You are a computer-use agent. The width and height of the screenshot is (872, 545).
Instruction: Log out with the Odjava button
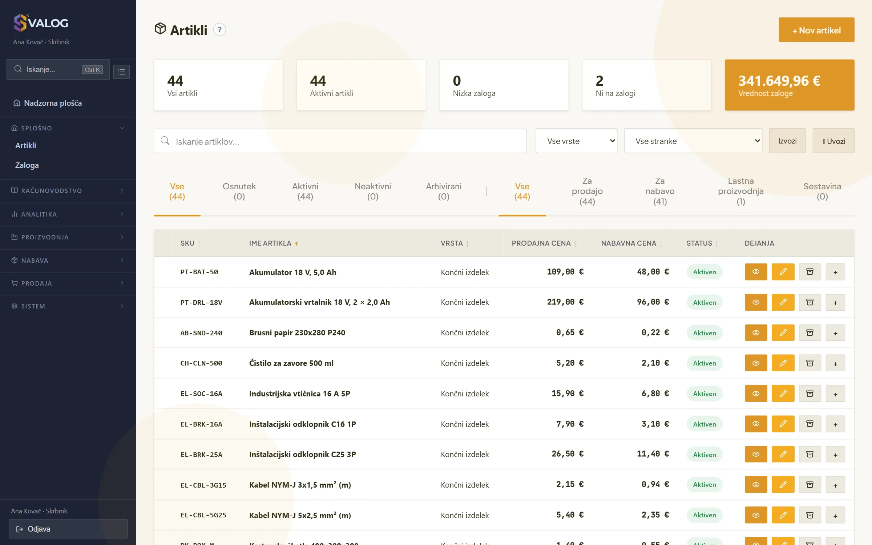click(x=68, y=529)
